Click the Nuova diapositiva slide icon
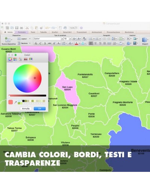Image resolution: width=150 pixels, height=194 pixels. pyautogui.click(x=7, y=40)
